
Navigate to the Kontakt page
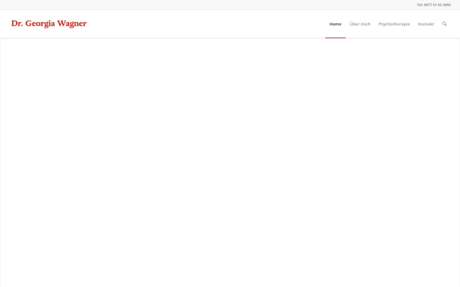coord(426,24)
